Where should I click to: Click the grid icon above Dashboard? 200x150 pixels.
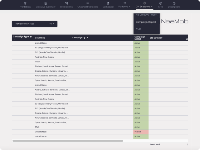click(x=108, y=3)
